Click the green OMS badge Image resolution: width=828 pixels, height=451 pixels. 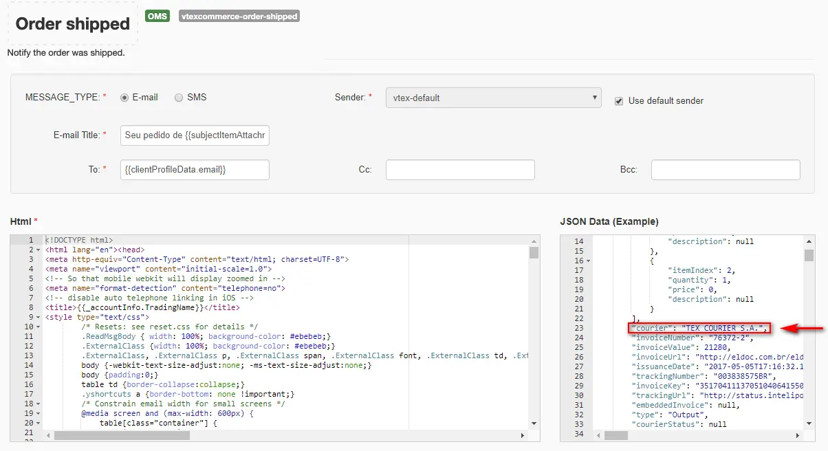[x=157, y=16]
